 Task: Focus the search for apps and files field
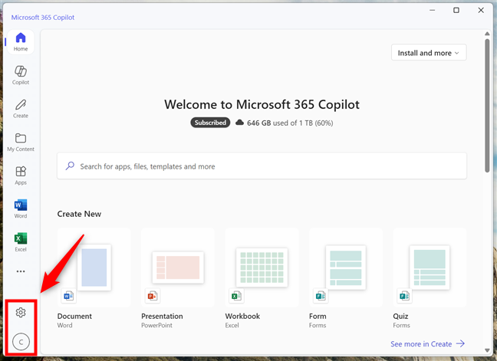[262, 166]
